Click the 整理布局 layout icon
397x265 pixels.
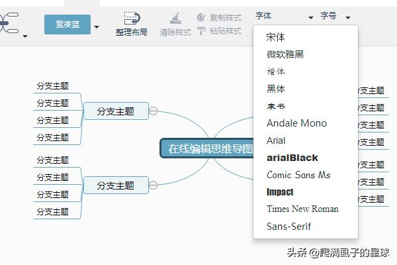(x=131, y=19)
